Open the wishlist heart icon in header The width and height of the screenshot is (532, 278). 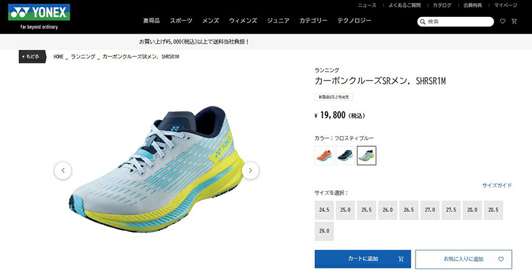[503, 21]
